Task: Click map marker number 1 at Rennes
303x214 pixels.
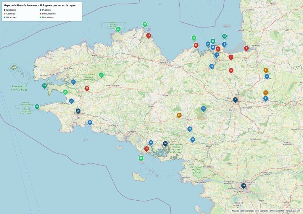Action: coord(235,100)
